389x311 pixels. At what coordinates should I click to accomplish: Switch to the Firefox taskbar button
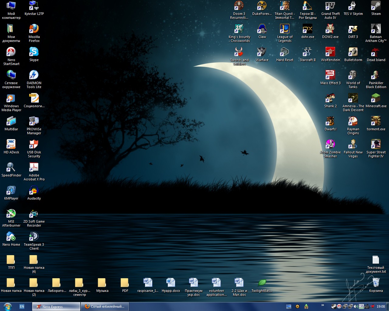[x=105, y=306]
